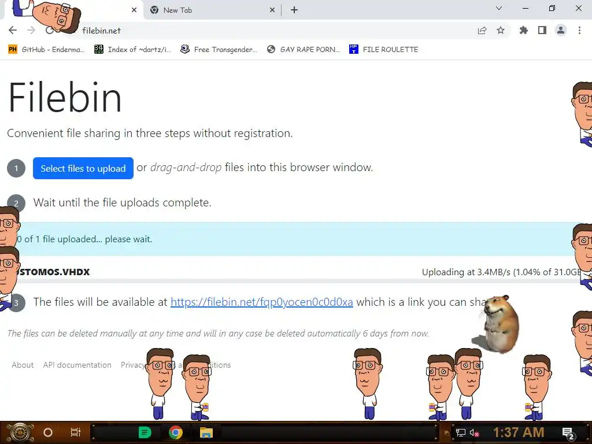592x444 pixels.
Task: Click the muted volume tray icon
Action: [475, 432]
